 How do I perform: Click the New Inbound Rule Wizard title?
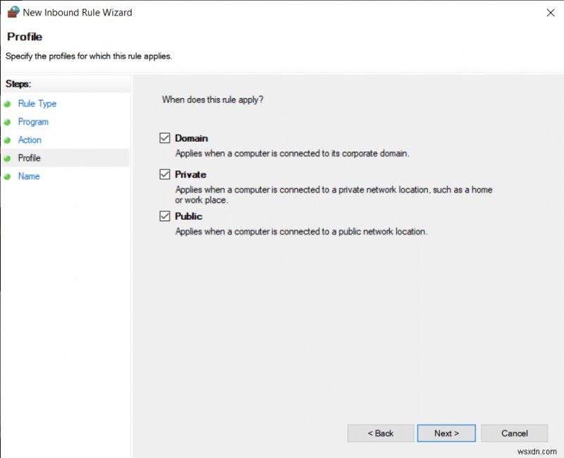[x=78, y=13]
